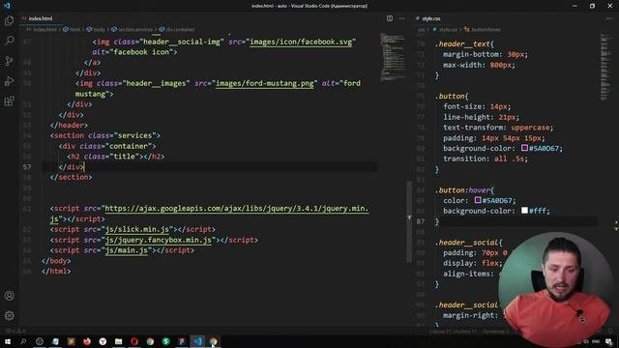
Task: Open Chrome from the Windows taskbar
Action: (x=150, y=341)
